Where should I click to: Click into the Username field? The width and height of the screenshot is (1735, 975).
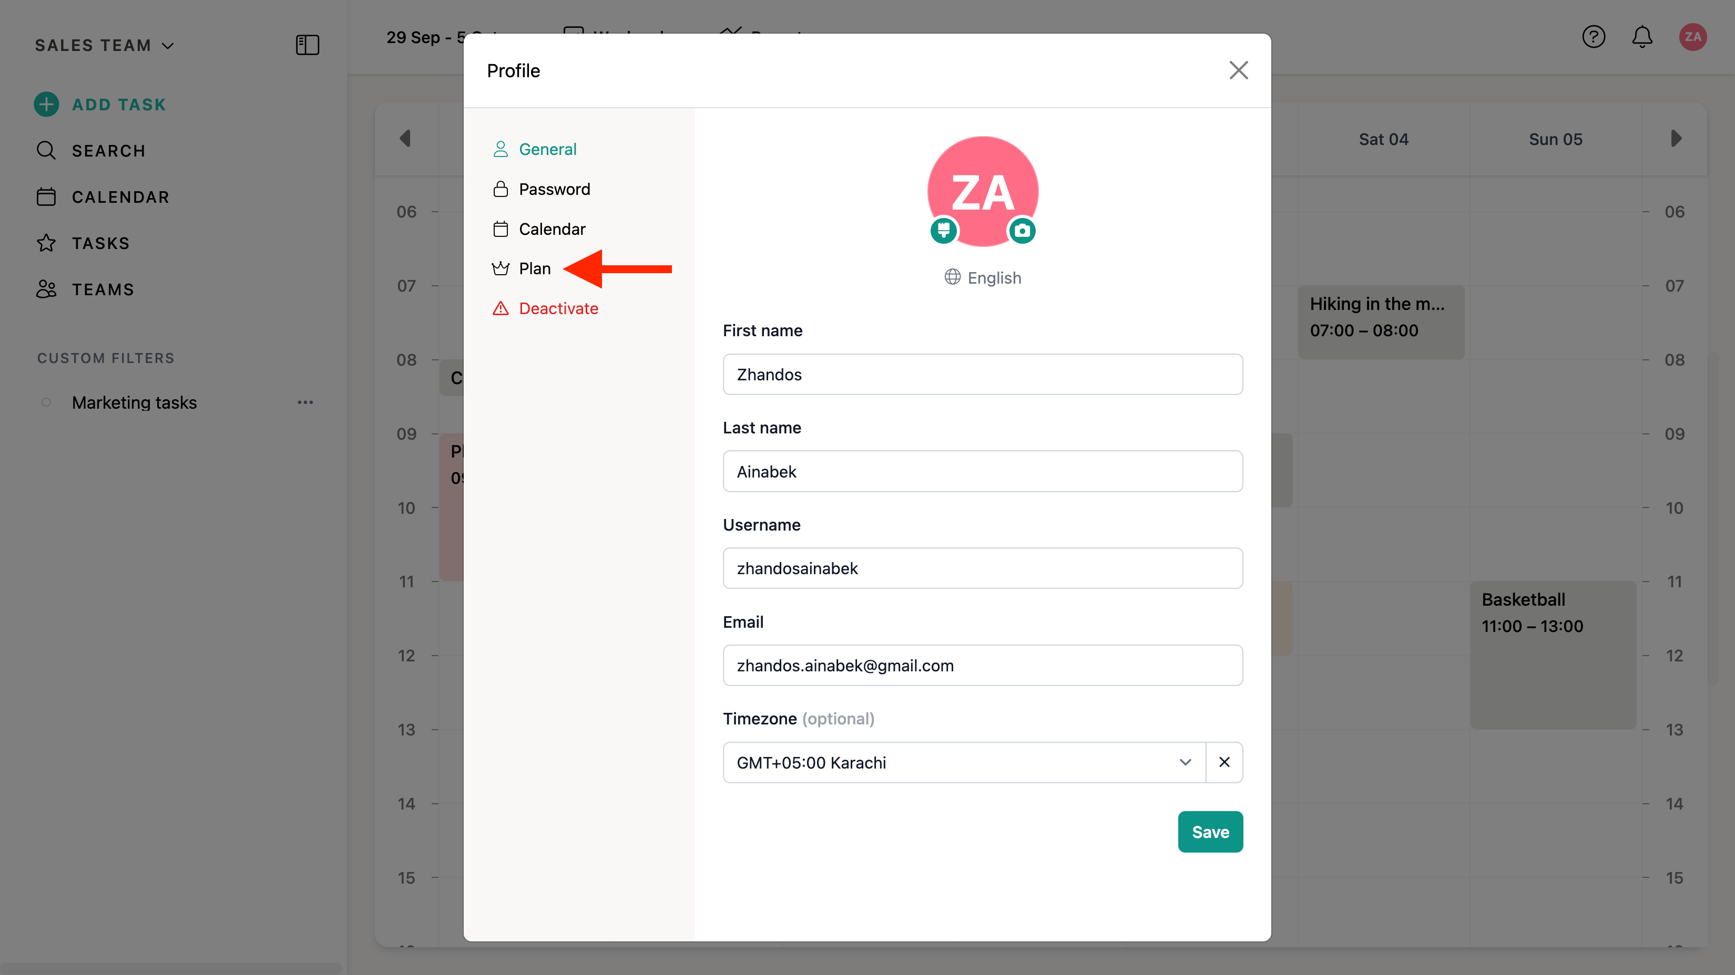pyautogui.click(x=982, y=568)
